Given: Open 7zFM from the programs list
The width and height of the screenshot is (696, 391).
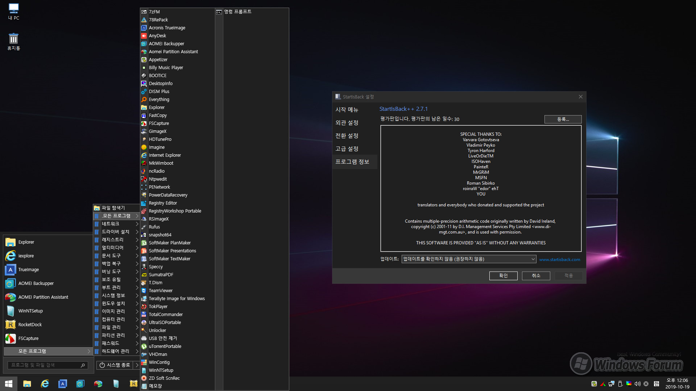Looking at the screenshot, I should [178, 12].
